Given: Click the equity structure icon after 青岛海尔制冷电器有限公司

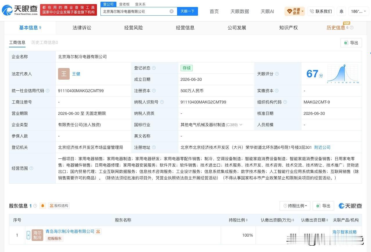Looking at the screenshot, I should click(x=98, y=232).
